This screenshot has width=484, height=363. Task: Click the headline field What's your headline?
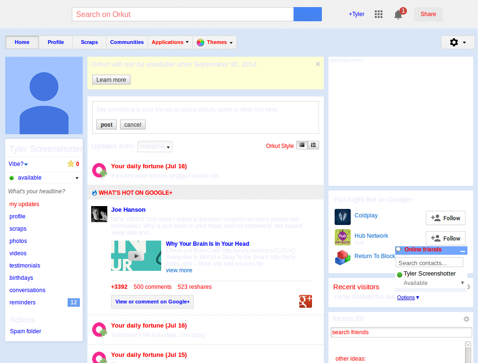[37, 191]
